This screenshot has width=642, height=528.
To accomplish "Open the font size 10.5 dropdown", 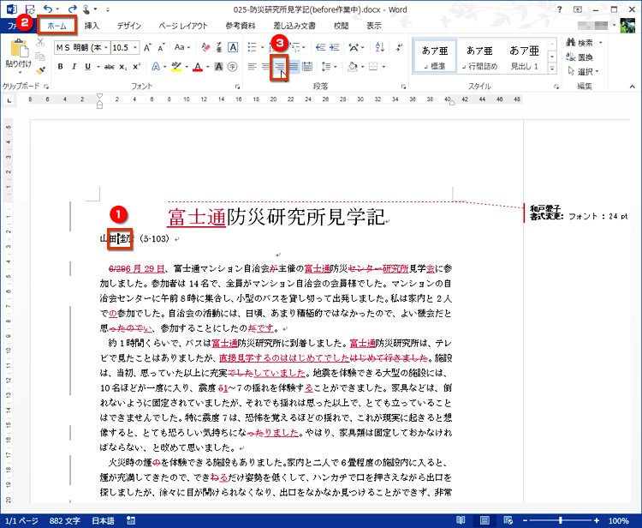I will (135, 47).
